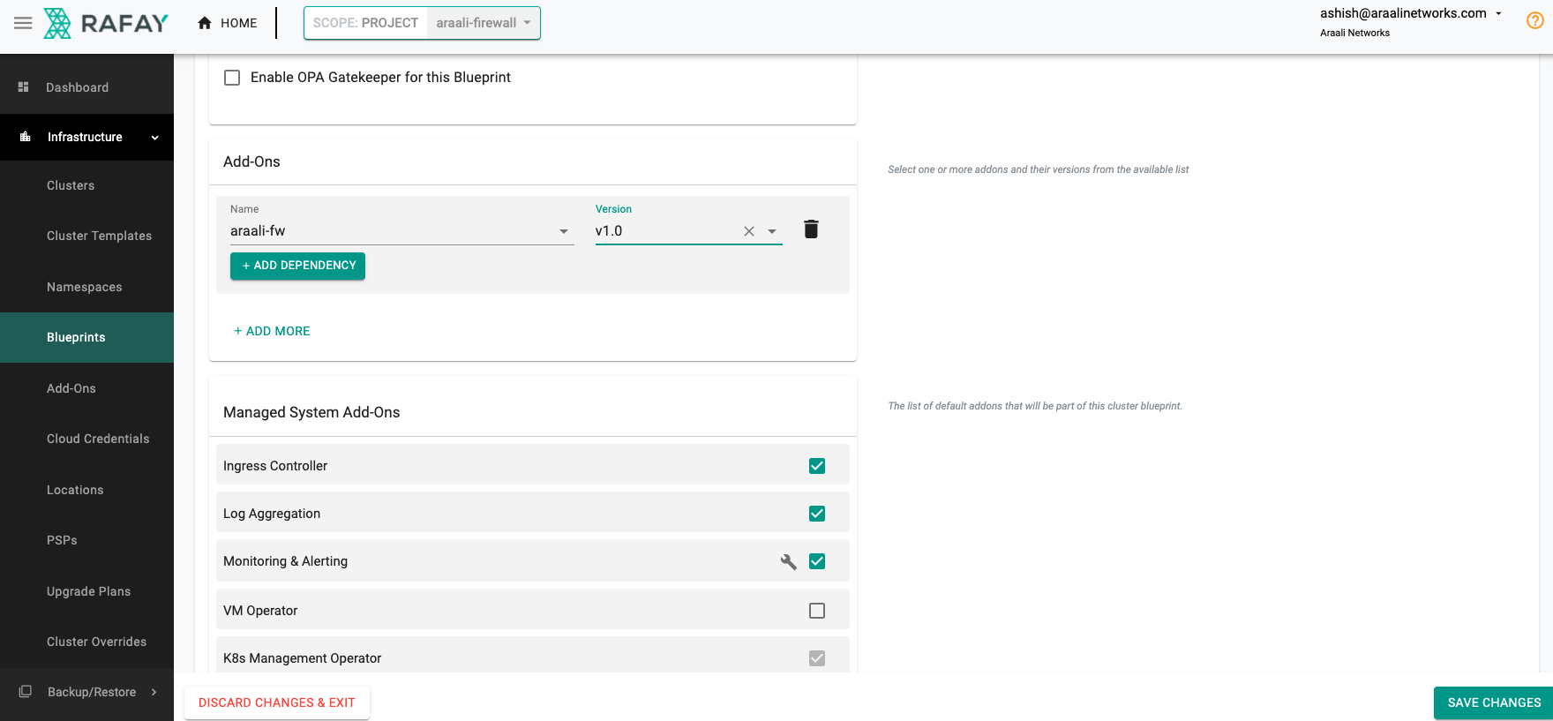Enable the VM Operator add-on
This screenshot has width=1553, height=721.
pos(817,611)
